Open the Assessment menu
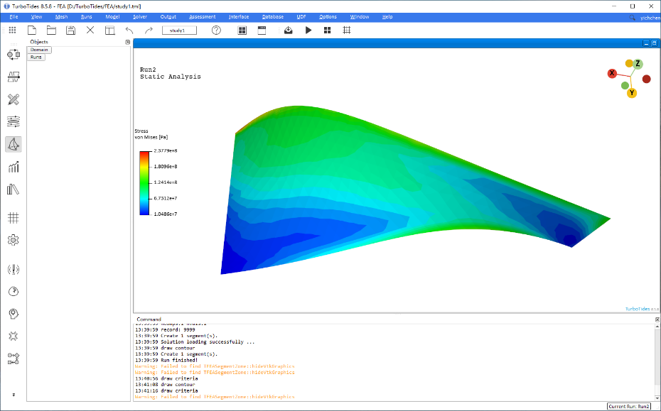The height and width of the screenshot is (411, 661). (203, 17)
